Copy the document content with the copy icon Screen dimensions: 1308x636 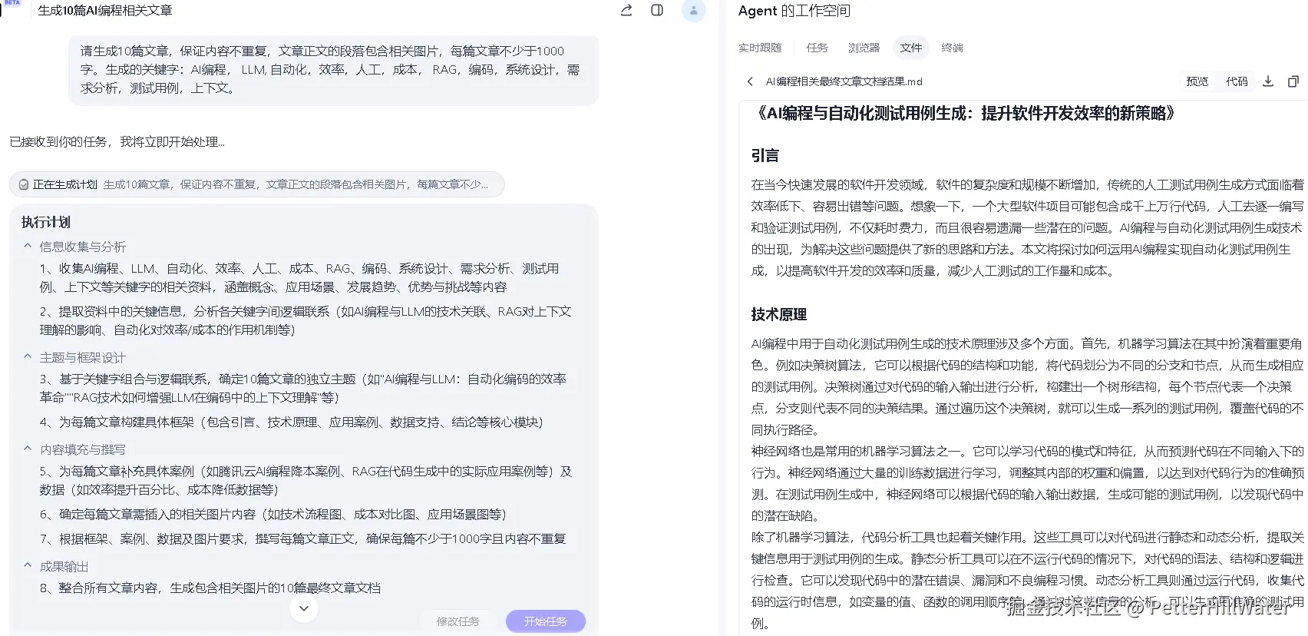(x=1293, y=81)
